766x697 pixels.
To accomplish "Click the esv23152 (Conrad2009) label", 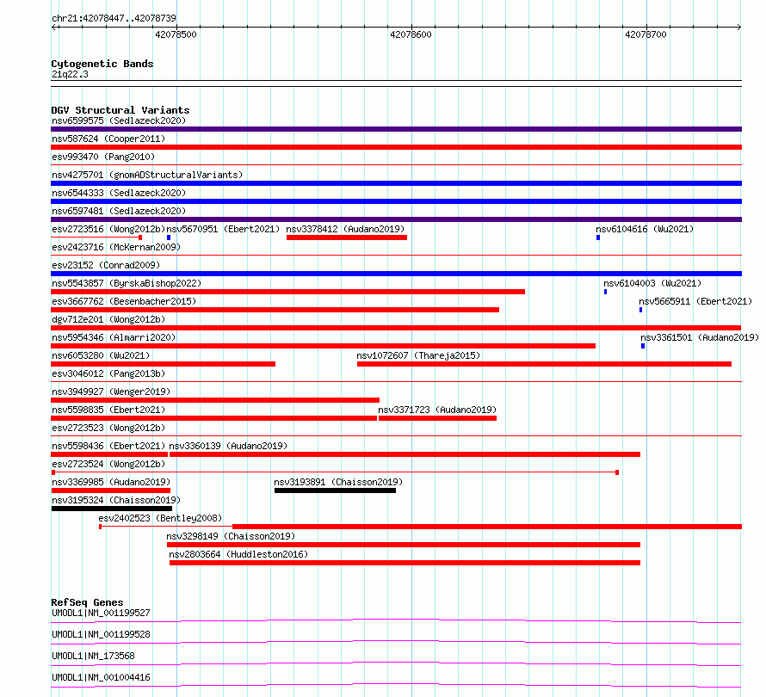I will (x=106, y=265).
